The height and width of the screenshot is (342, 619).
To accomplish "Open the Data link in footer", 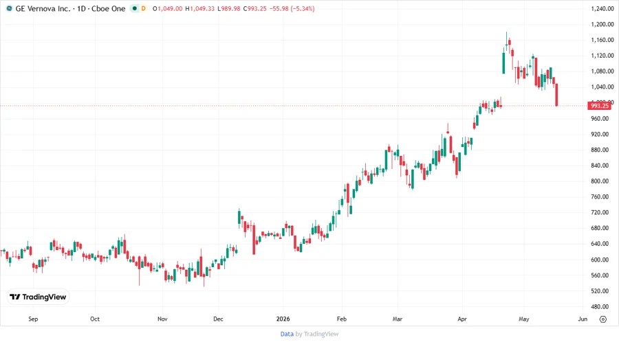I will 287,334.
